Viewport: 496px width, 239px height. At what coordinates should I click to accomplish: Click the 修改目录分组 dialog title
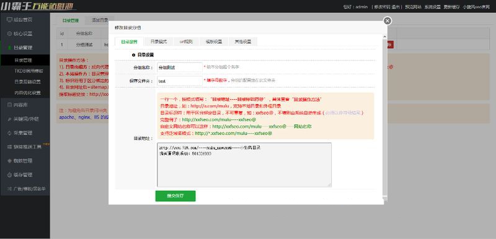pos(128,28)
